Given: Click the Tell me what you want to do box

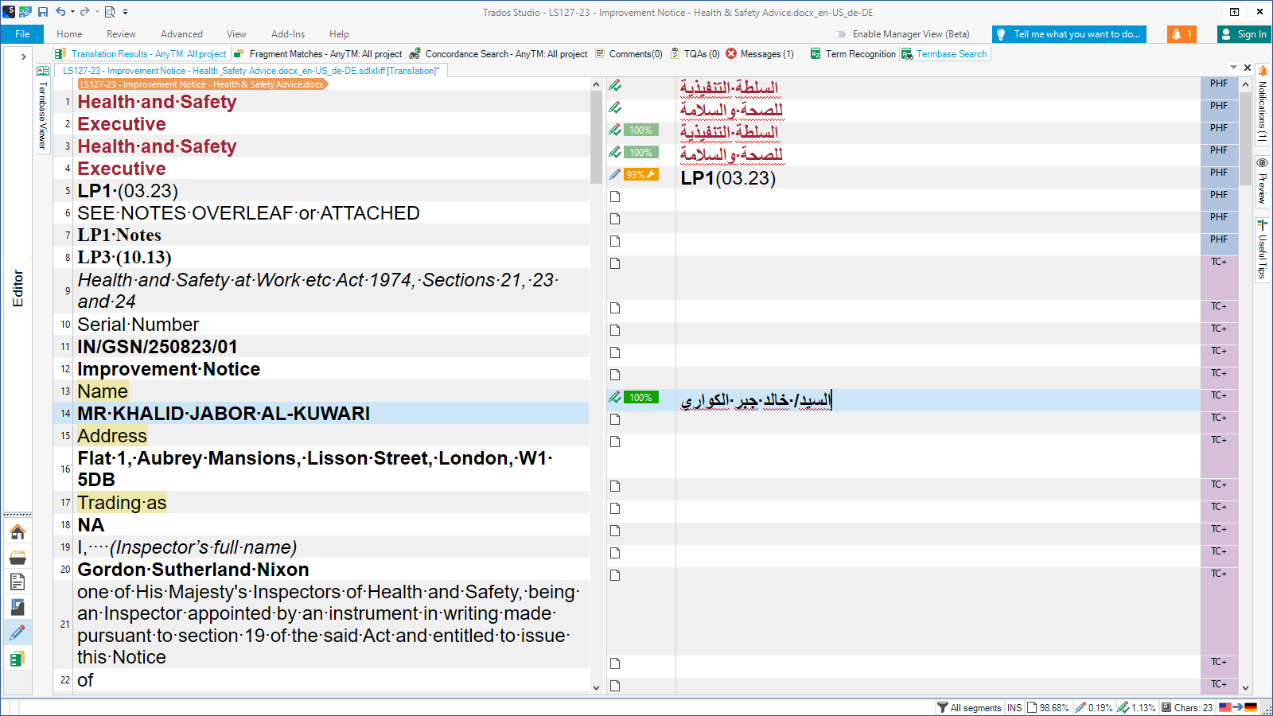Looking at the screenshot, I should [1069, 34].
